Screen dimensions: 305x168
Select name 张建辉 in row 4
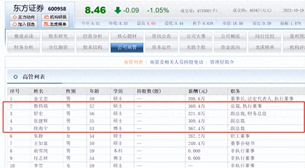coord(41,121)
